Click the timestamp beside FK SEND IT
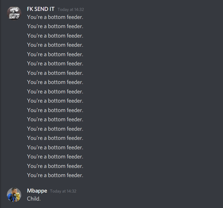This screenshot has width=223, height=208. point(71,9)
